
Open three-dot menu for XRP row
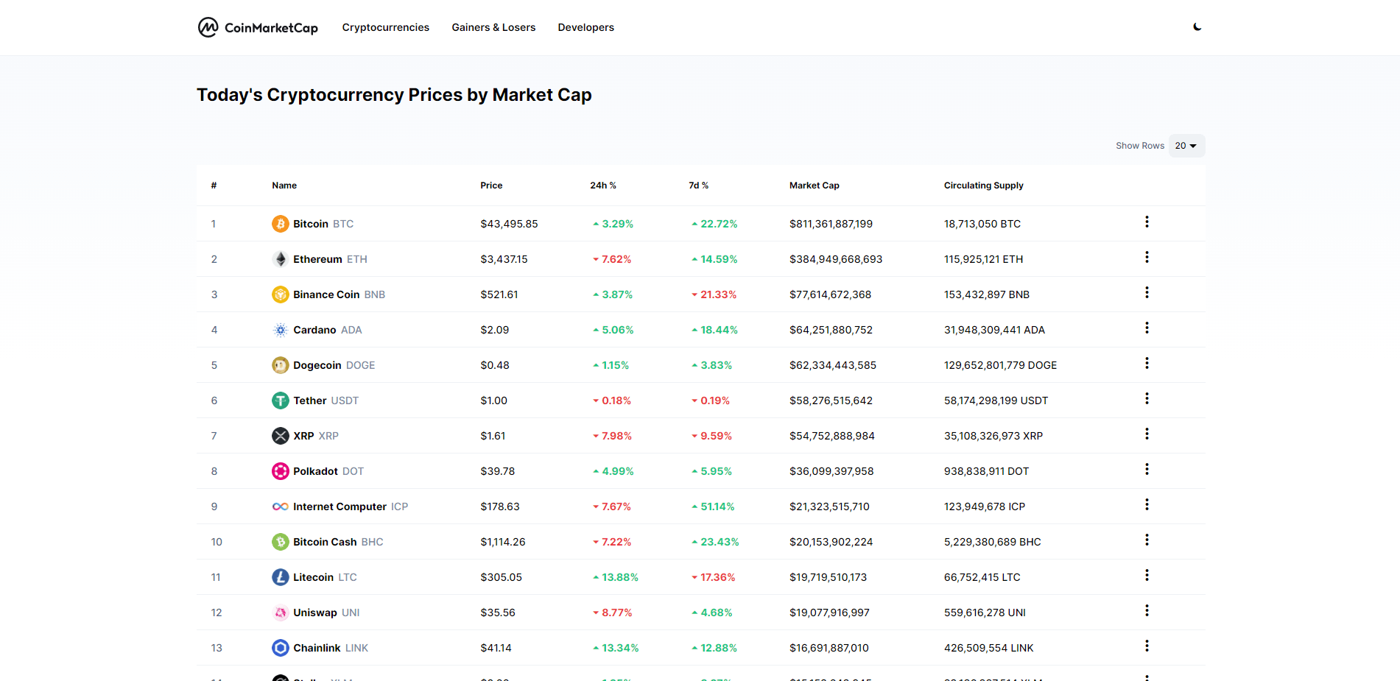click(1147, 434)
